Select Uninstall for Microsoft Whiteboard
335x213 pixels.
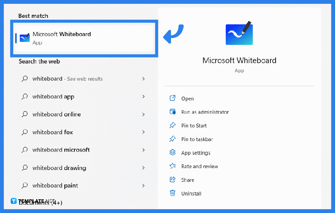coord(191,194)
